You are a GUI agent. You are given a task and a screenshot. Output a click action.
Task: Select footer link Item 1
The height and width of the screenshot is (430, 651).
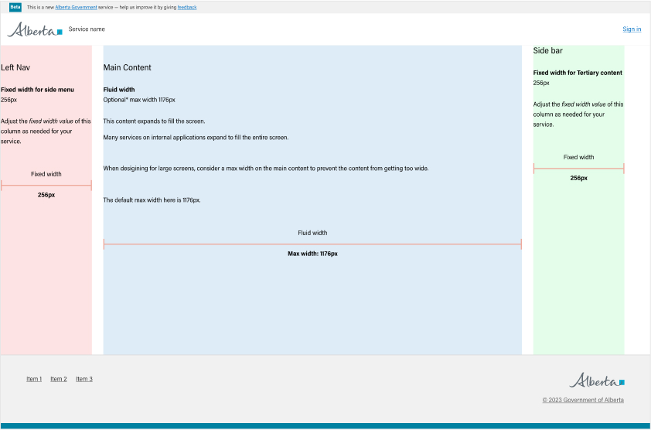point(34,379)
